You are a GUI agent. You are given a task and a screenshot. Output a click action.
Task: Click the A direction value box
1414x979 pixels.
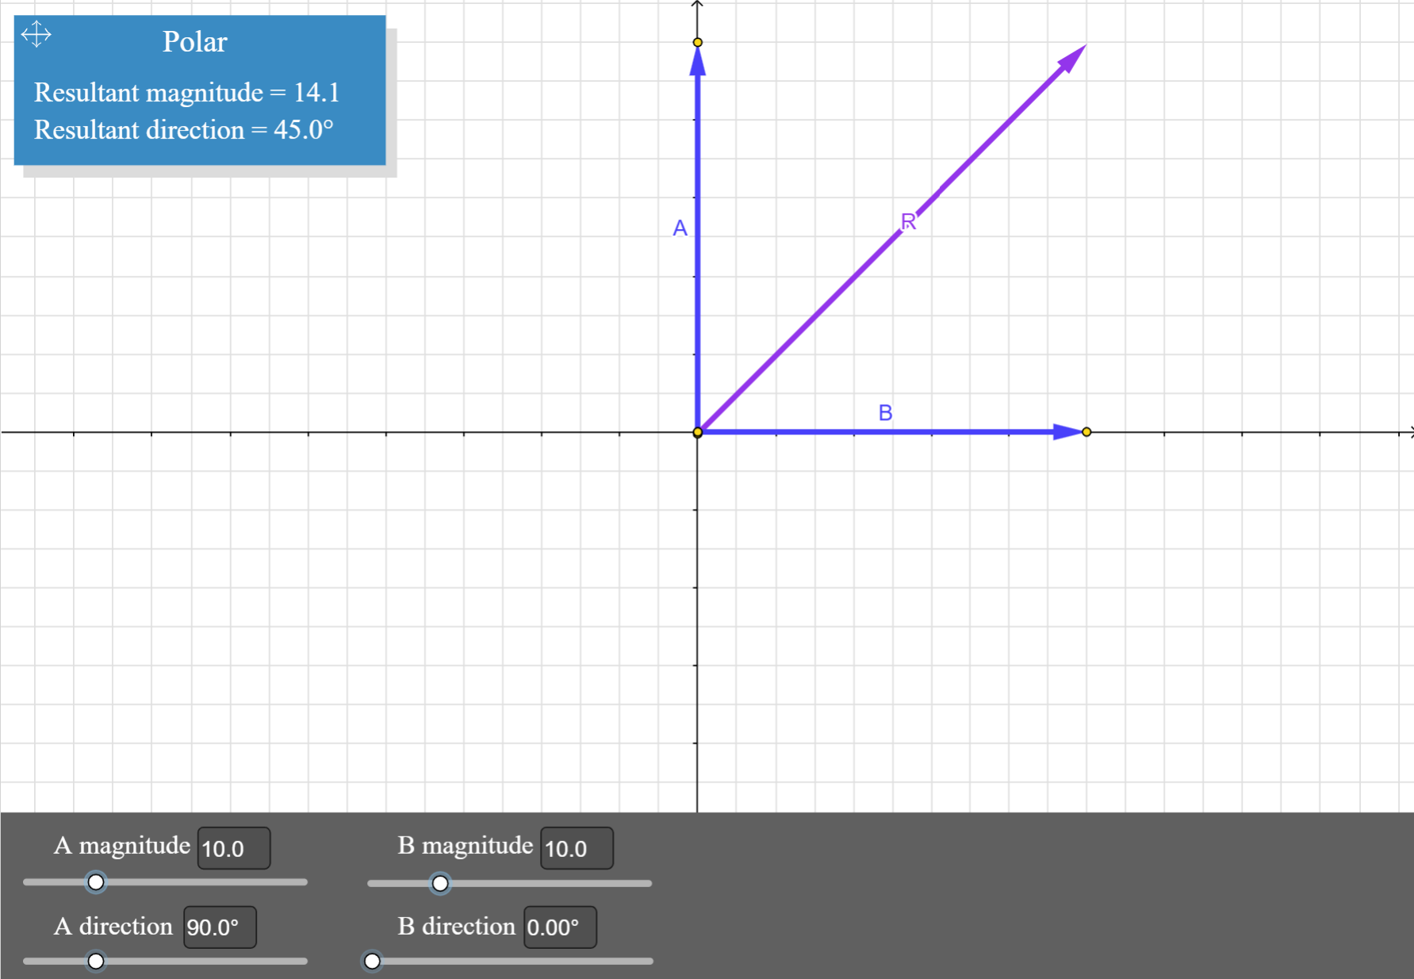coord(220,927)
